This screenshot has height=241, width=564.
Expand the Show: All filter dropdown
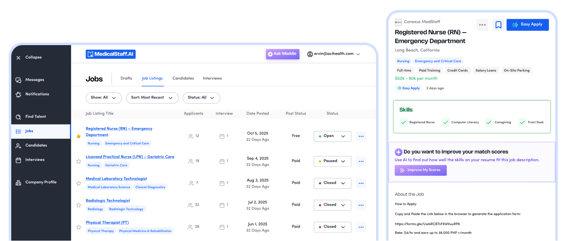click(103, 98)
